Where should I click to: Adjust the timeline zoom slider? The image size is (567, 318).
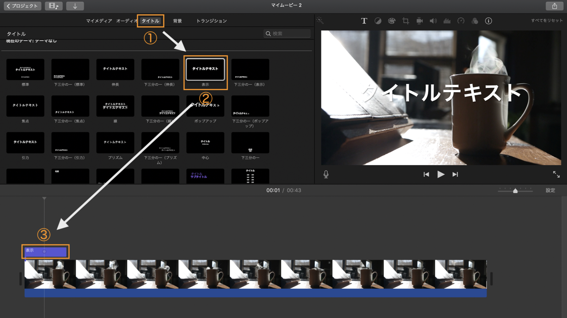[x=515, y=191]
